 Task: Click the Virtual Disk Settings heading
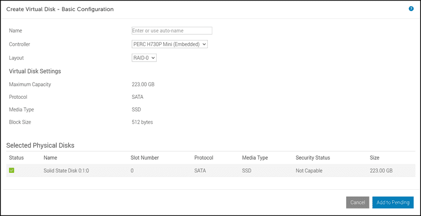(35, 71)
